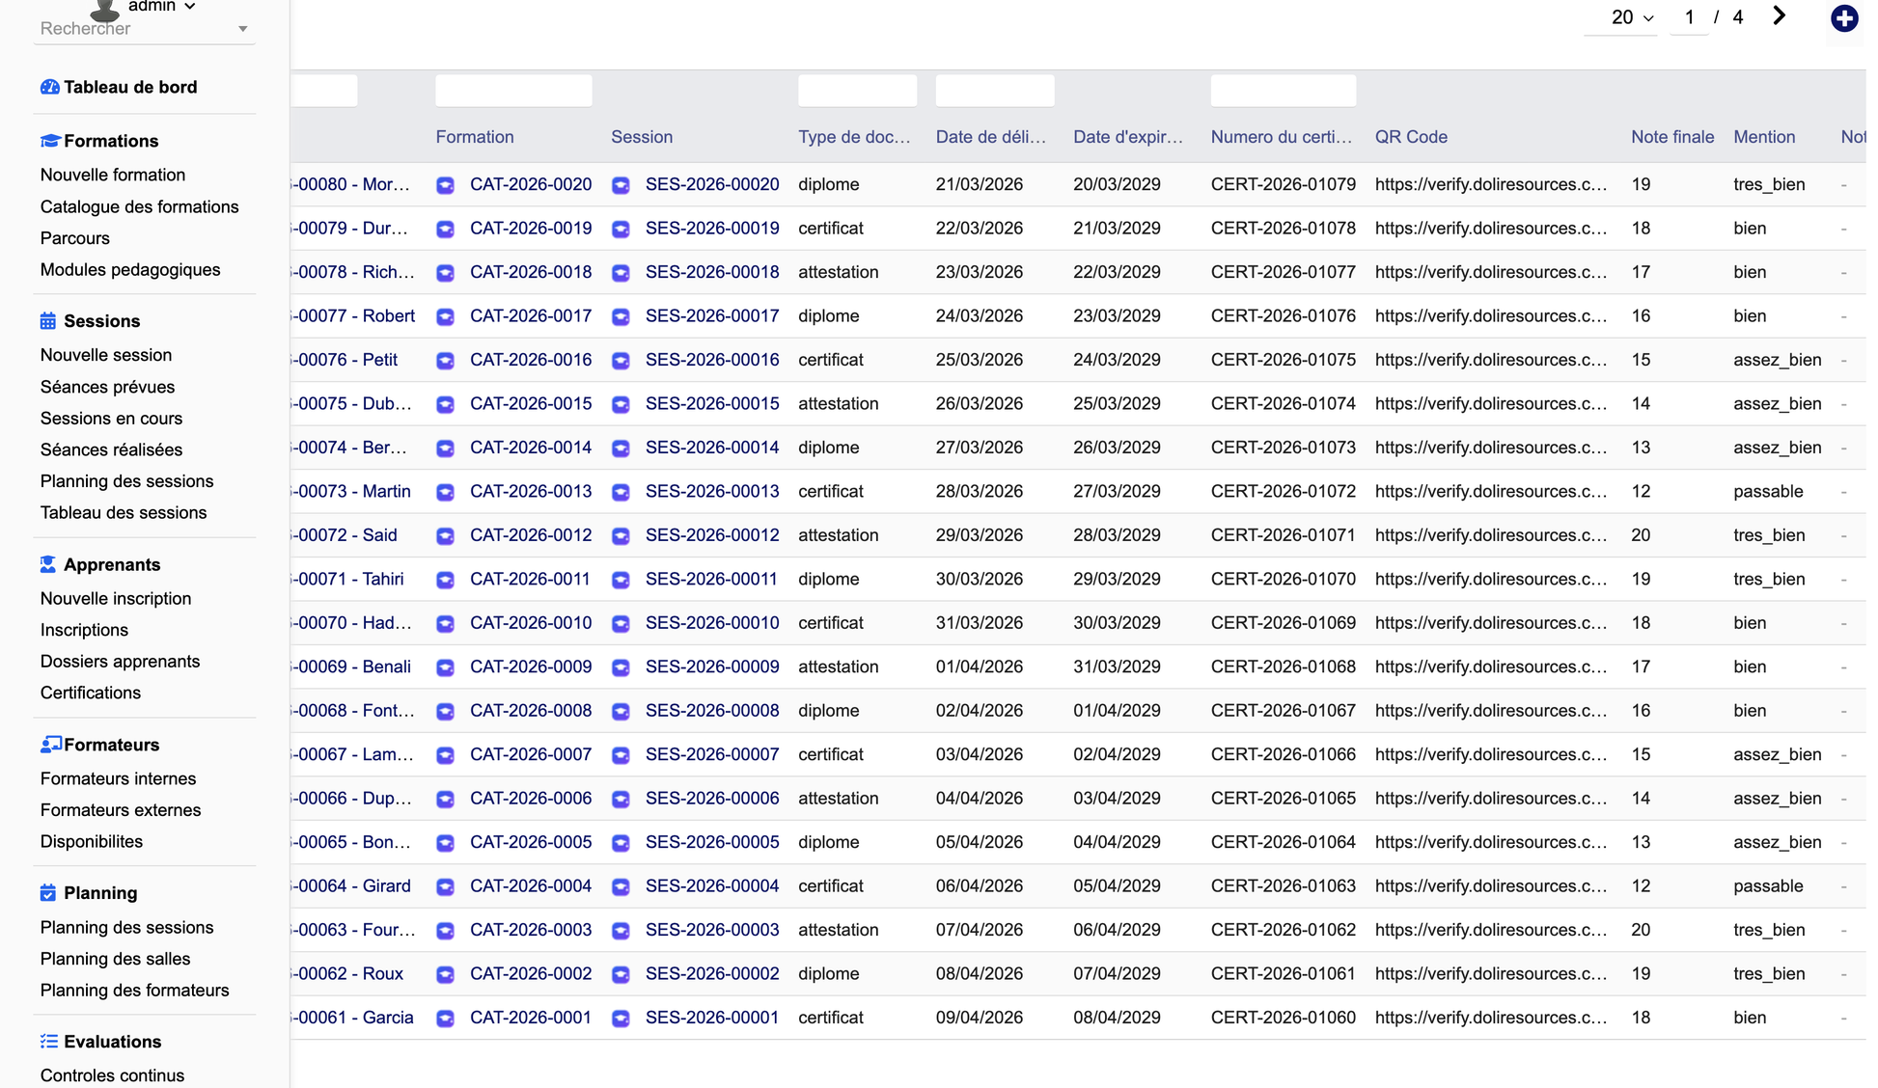Open the rows-per-page 20 dropdown
Screen dimensions: 1878x1088
[x=1632, y=17]
